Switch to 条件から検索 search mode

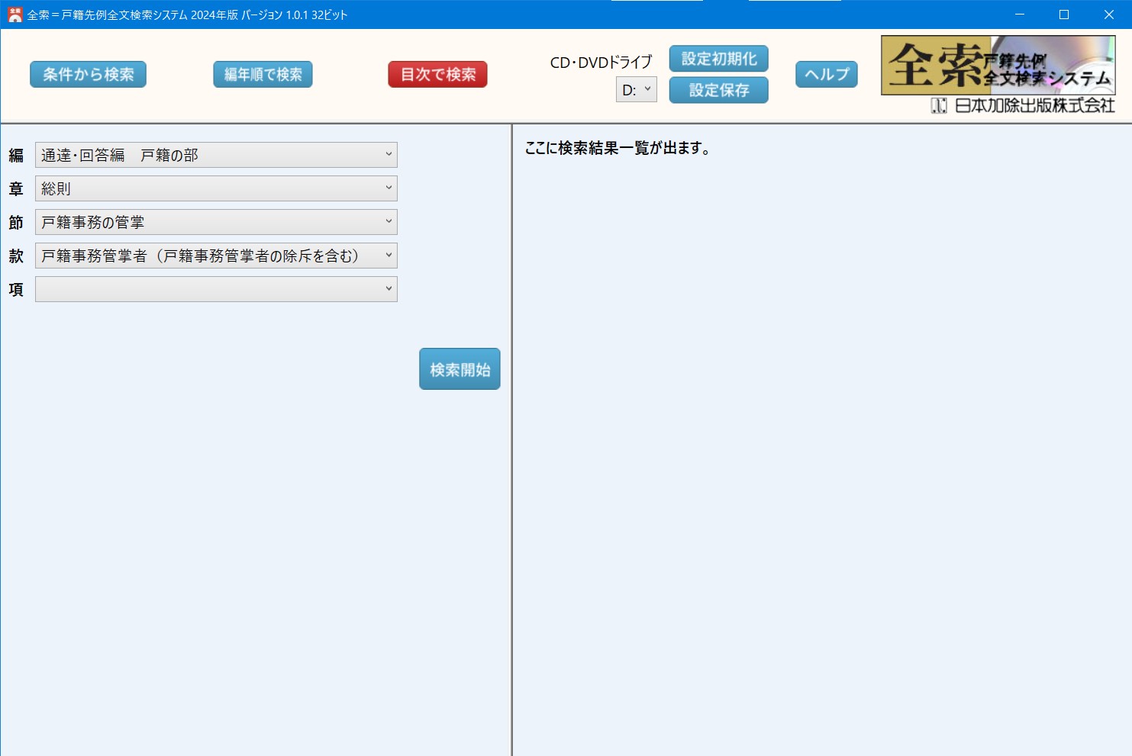click(88, 75)
